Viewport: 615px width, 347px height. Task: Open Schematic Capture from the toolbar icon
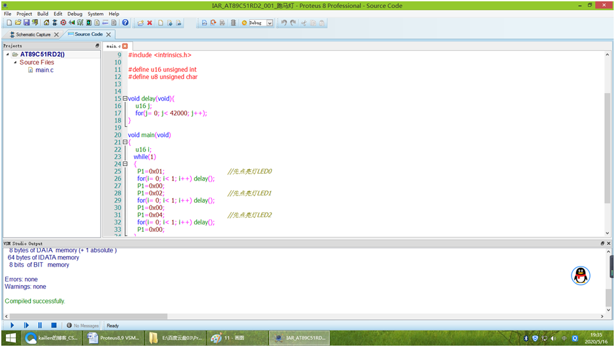[55, 23]
